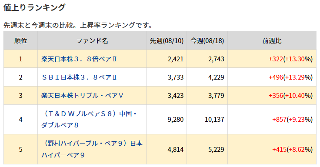Click the ファンド名 column header

[x=92, y=40]
